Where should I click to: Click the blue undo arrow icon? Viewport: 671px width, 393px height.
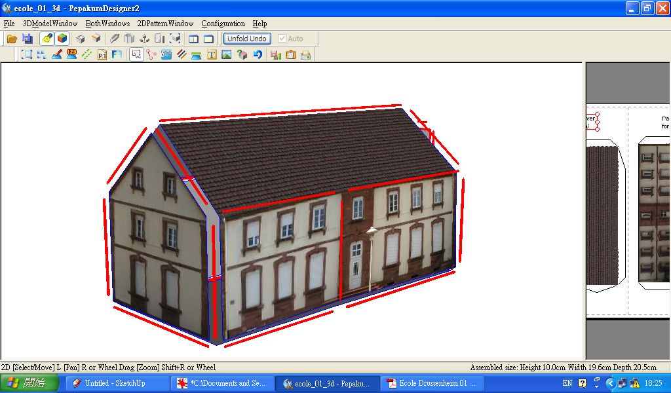pos(258,55)
